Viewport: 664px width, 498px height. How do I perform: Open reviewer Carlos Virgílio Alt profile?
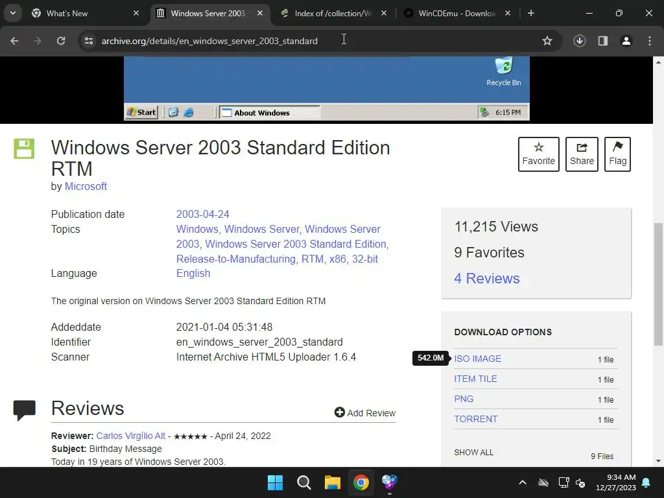[x=130, y=436]
